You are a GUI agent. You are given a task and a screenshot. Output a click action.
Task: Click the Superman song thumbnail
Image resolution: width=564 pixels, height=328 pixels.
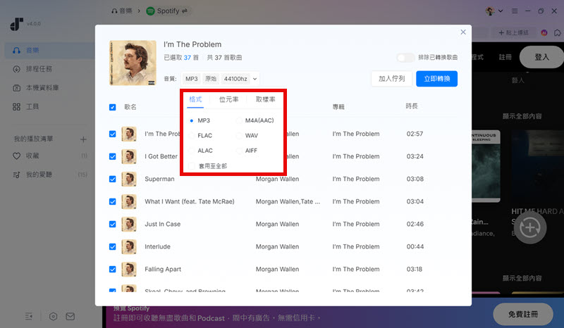tap(129, 179)
